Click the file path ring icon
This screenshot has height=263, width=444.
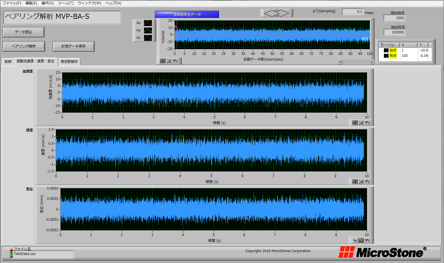click(x=12, y=254)
